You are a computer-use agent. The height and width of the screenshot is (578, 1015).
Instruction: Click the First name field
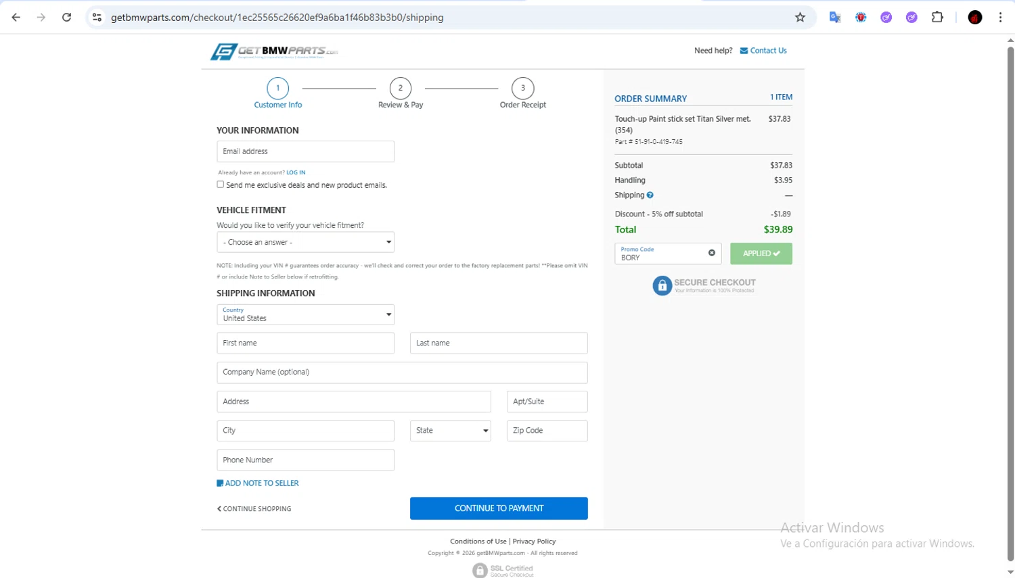tap(305, 343)
